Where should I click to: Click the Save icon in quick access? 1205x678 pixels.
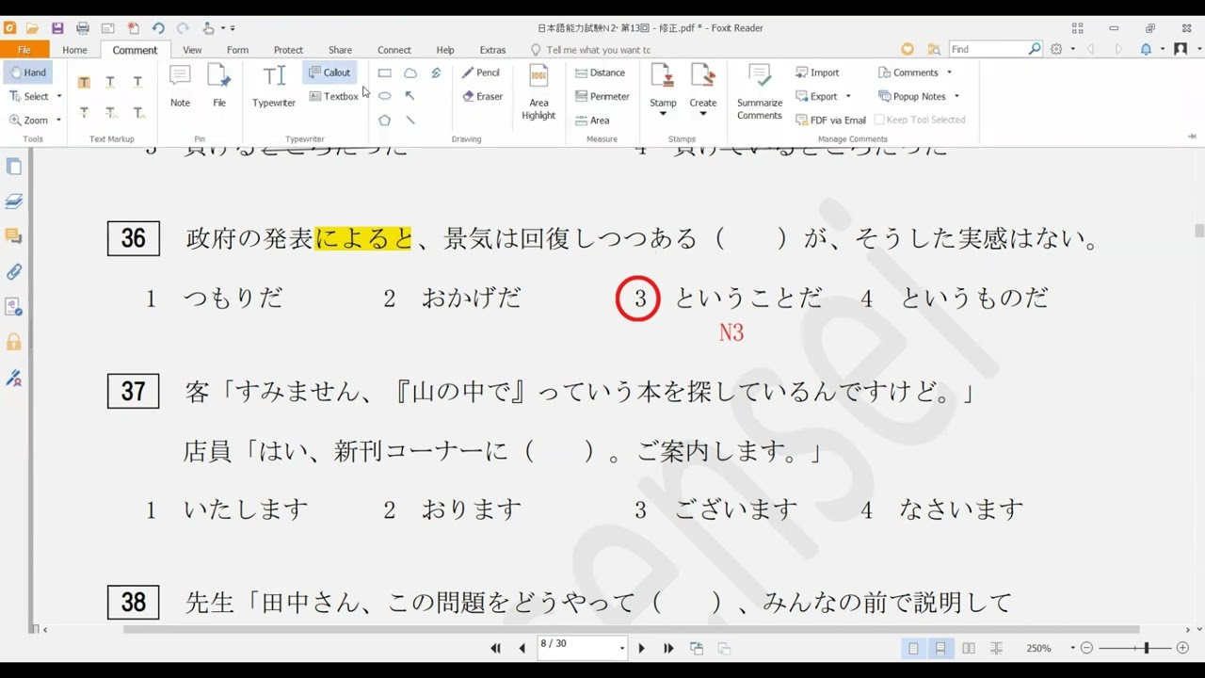[x=57, y=28]
